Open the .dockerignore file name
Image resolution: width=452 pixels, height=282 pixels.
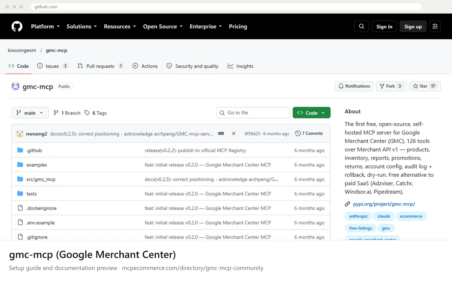pyautogui.click(x=41, y=208)
